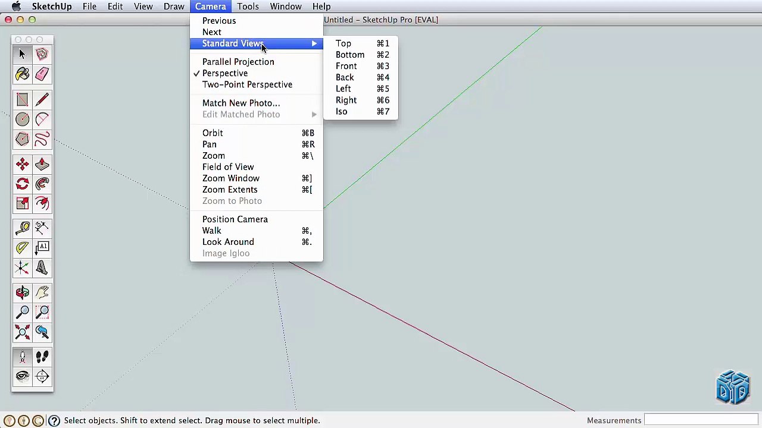The height and width of the screenshot is (428, 762).
Task: Select the Push/Pull tool
Action: [x=42, y=165]
